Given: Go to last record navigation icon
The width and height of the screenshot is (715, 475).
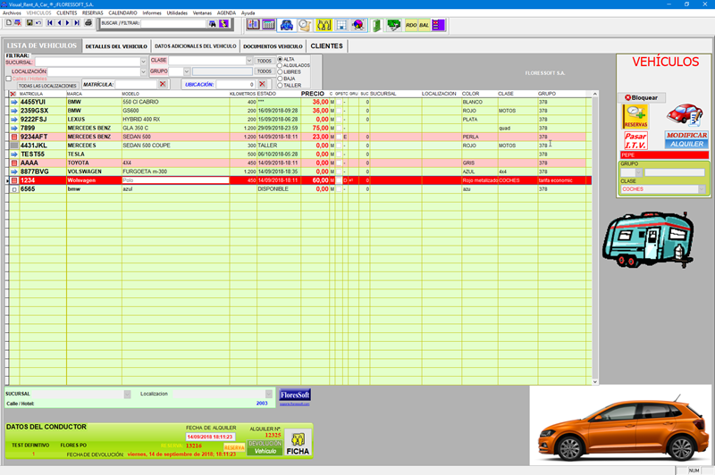Looking at the screenshot, I should (77, 23).
